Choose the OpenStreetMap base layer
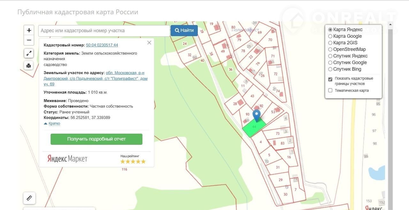 pos(330,50)
